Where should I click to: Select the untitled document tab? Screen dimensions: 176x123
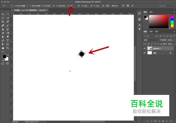coord(31,10)
